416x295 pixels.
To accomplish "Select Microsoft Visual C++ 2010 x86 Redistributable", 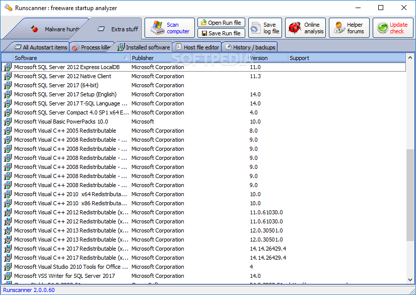I will pyautogui.click(x=71, y=203).
